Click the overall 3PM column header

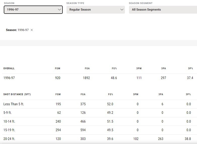click(x=139, y=68)
